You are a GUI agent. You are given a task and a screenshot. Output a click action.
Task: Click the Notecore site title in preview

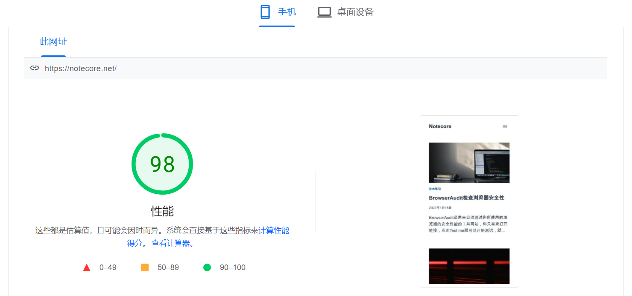(x=440, y=126)
